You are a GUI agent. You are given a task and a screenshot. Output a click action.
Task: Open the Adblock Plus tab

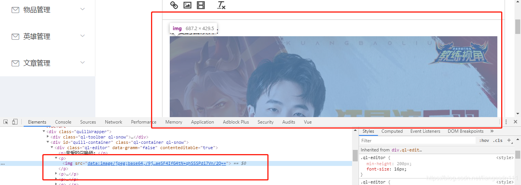(236, 122)
